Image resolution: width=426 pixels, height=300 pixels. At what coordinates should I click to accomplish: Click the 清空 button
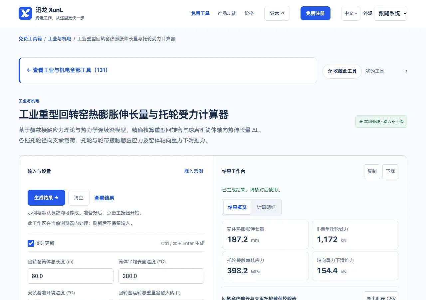coord(79,198)
